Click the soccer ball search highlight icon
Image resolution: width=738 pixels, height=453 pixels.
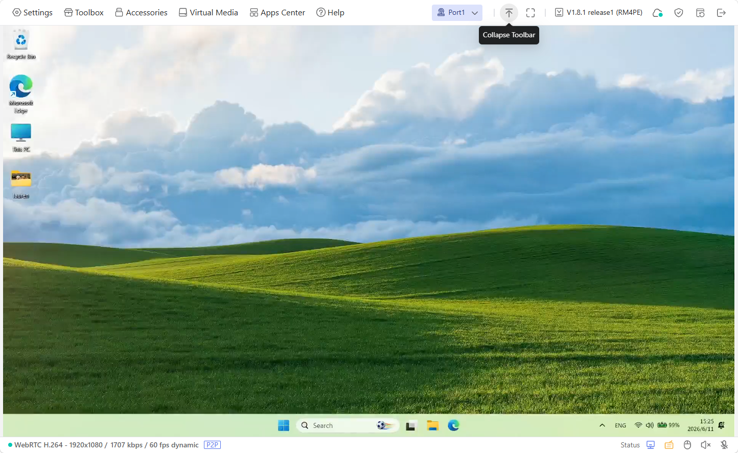[386, 425]
